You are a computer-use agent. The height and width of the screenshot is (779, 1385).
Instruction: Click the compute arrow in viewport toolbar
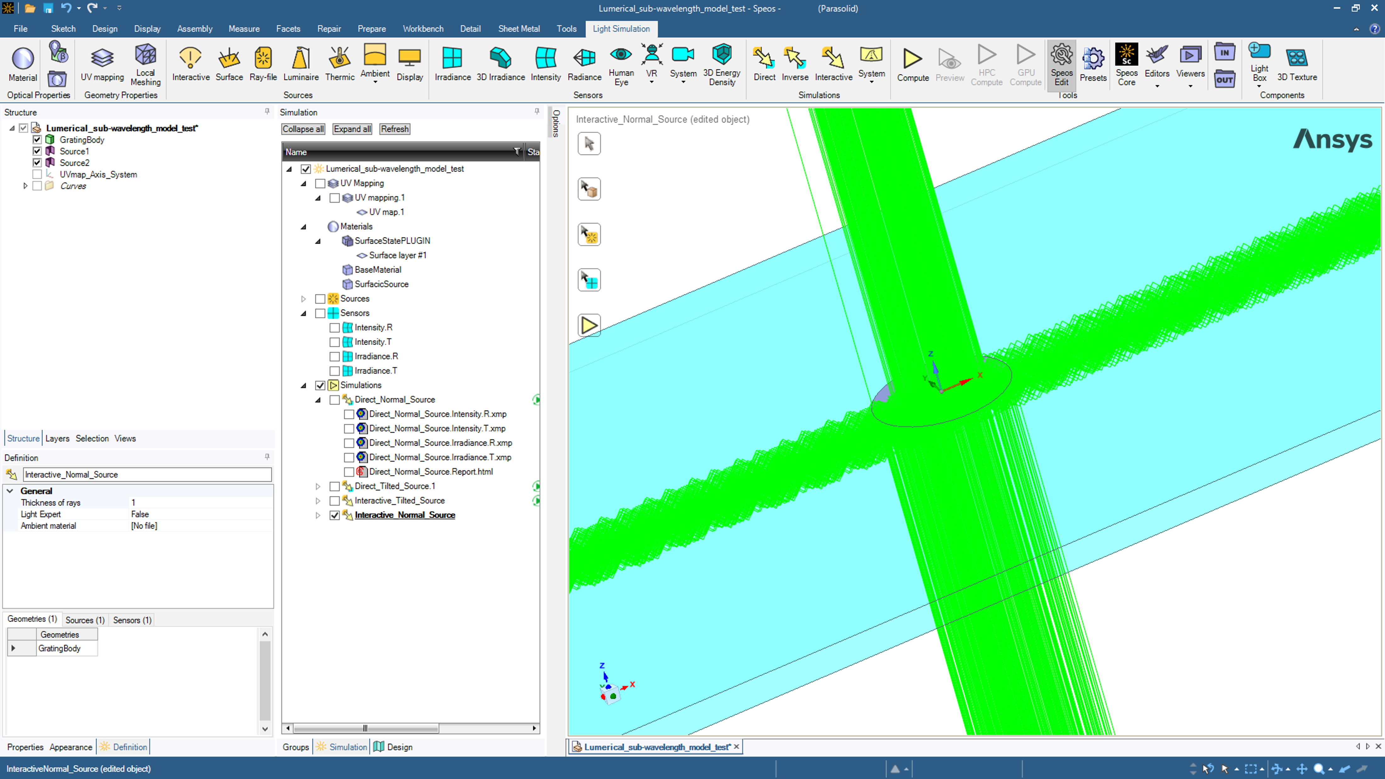(x=589, y=325)
